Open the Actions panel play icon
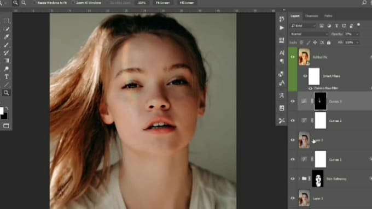The width and height of the screenshot is (372, 209). 282,28
